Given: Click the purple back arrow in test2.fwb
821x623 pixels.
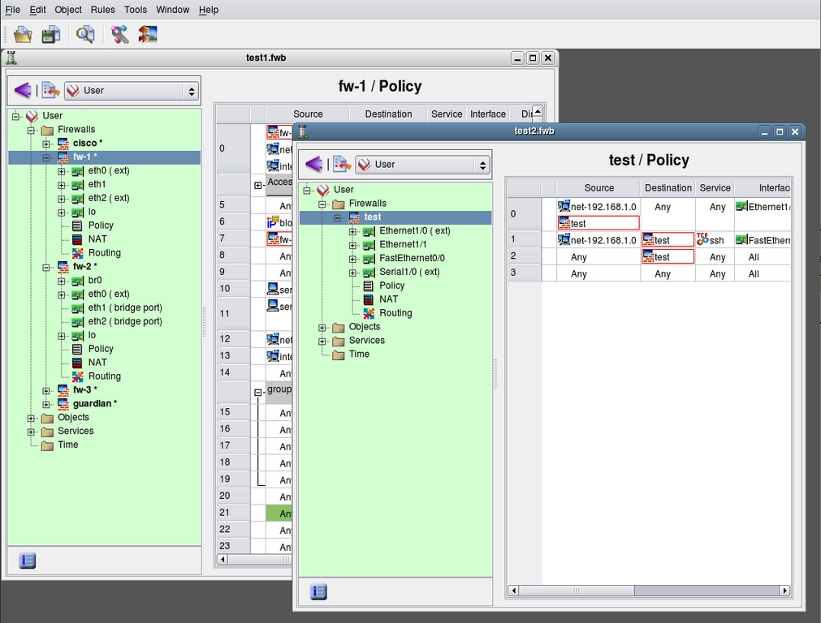Looking at the screenshot, I should coord(313,165).
